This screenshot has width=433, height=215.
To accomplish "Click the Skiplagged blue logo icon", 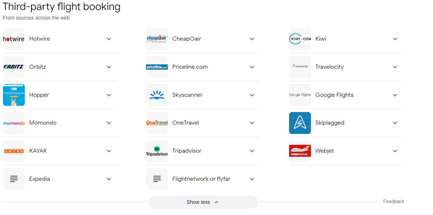I will (x=300, y=123).
